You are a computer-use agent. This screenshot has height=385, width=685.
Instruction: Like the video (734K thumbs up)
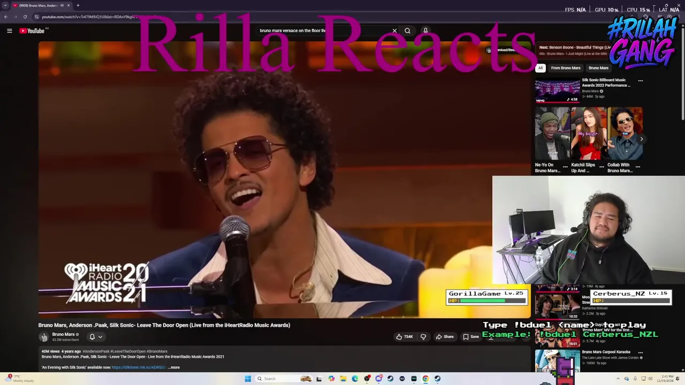click(x=404, y=337)
